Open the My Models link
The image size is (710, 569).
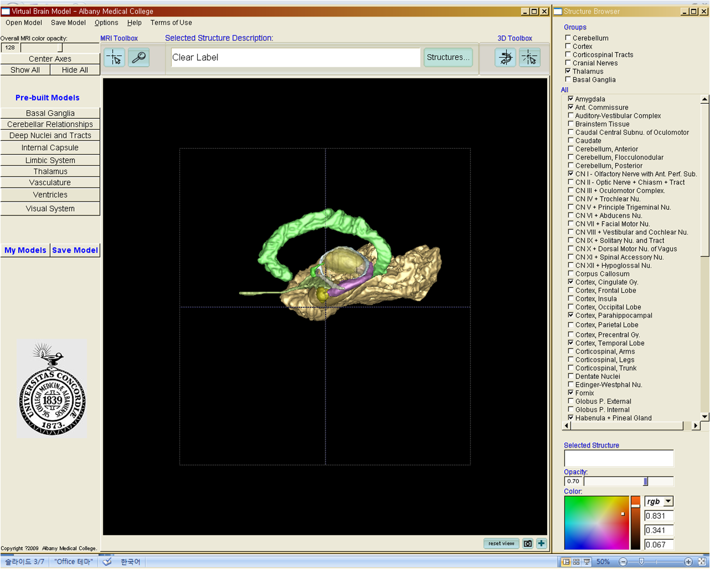[x=25, y=250]
